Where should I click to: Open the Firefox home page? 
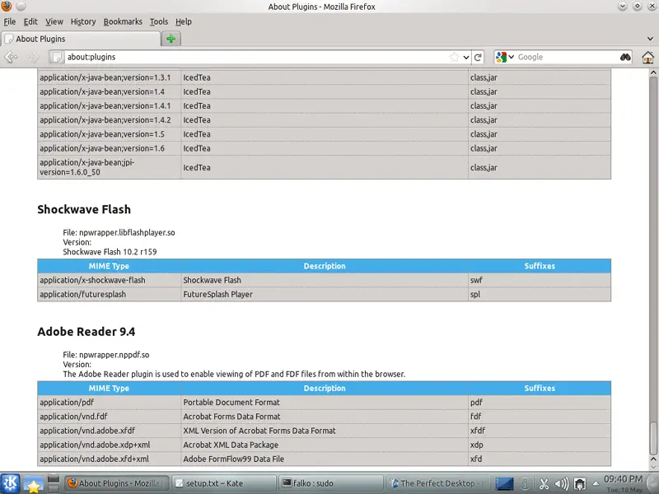648,57
